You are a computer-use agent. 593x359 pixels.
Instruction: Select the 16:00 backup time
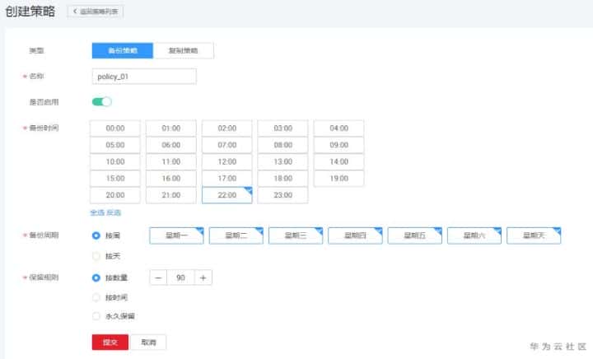tap(171, 179)
